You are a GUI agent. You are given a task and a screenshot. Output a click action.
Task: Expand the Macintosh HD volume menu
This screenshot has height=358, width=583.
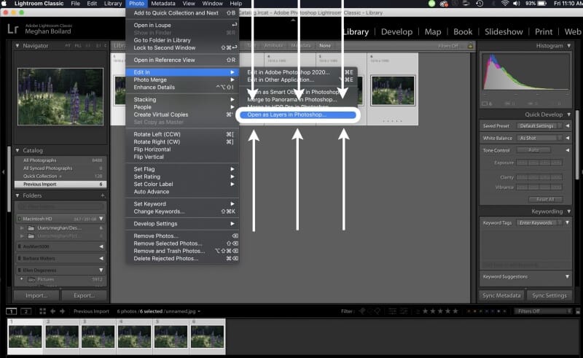coord(101,219)
